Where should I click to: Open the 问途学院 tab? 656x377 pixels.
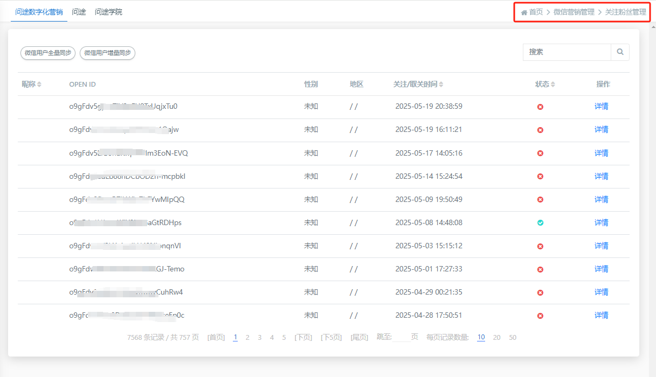point(108,12)
